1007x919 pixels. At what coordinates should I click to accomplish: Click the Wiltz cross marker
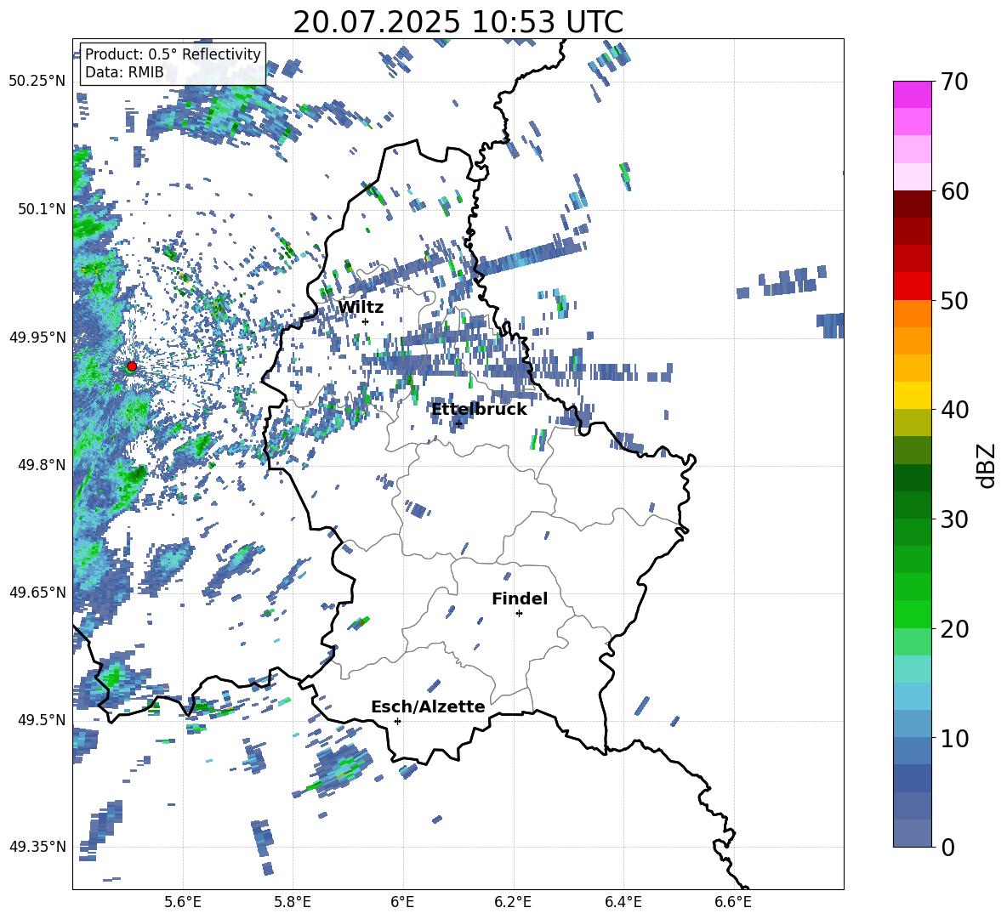coord(366,322)
